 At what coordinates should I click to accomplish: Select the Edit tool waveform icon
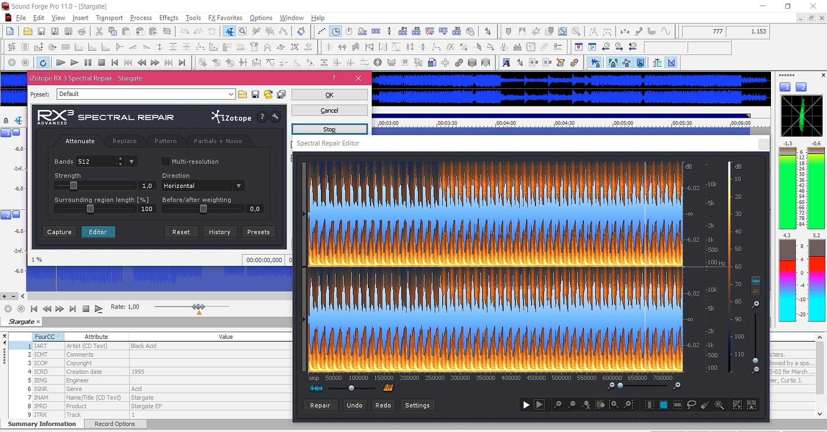230,31
